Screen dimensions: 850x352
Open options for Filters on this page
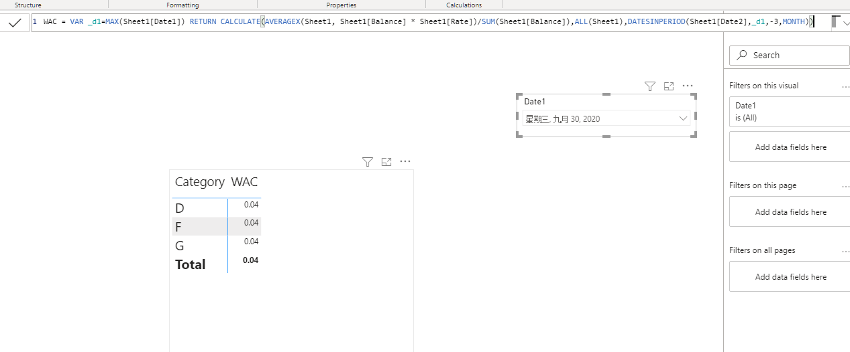[x=845, y=186]
